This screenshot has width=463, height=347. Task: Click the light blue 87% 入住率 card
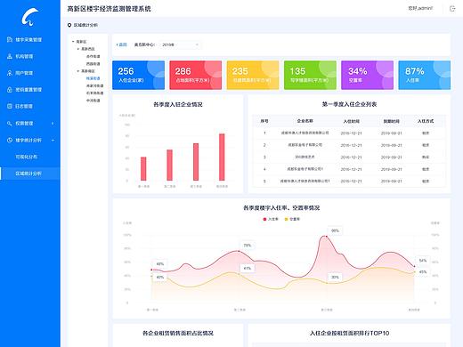pyautogui.click(x=425, y=75)
